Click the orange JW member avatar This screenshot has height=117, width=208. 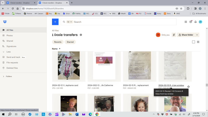pyautogui.click(x=158, y=35)
